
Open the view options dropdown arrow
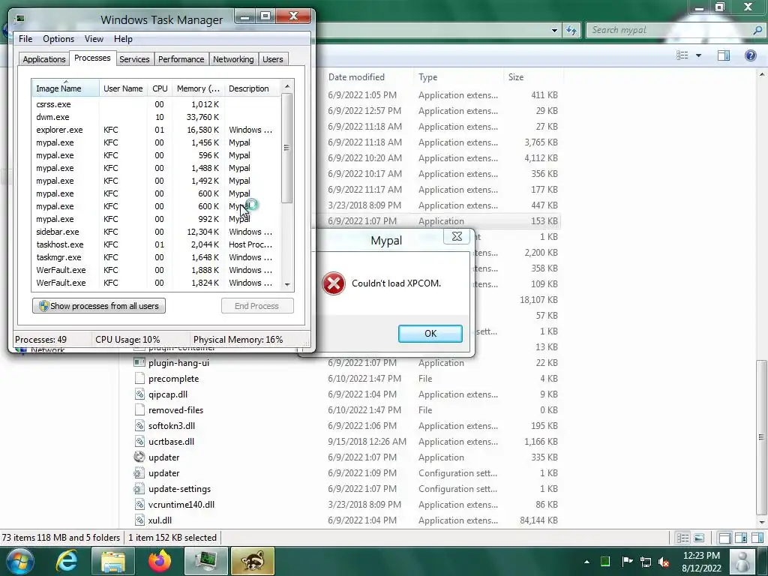[698, 55]
